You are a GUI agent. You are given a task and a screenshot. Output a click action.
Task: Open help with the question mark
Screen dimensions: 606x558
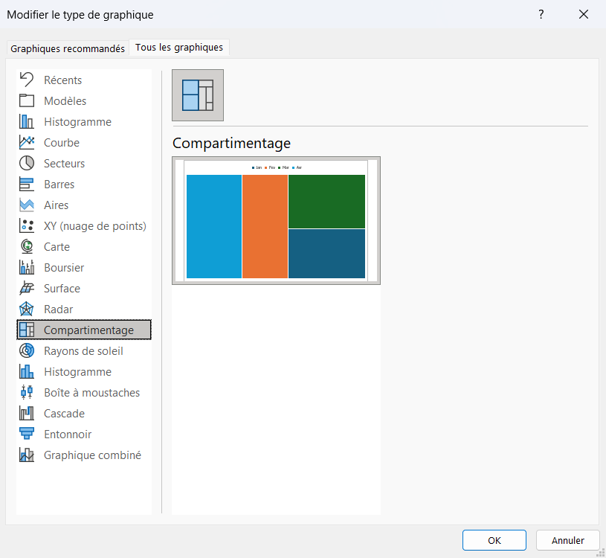point(541,15)
